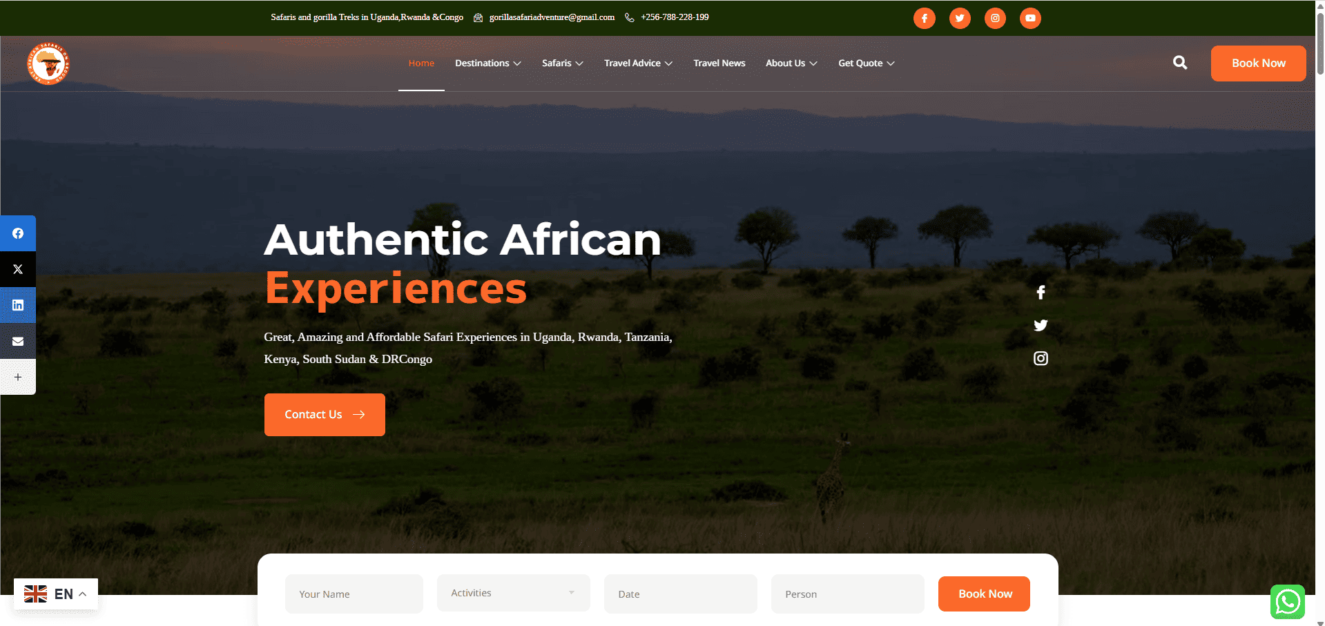Expand more share options plus icon
The width and height of the screenshot is (1325, 626).
pos(18,377)
